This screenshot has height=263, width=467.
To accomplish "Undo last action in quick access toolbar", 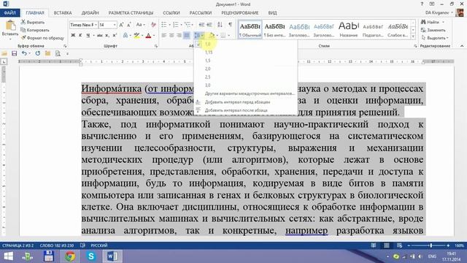I will tap(24, 53).
